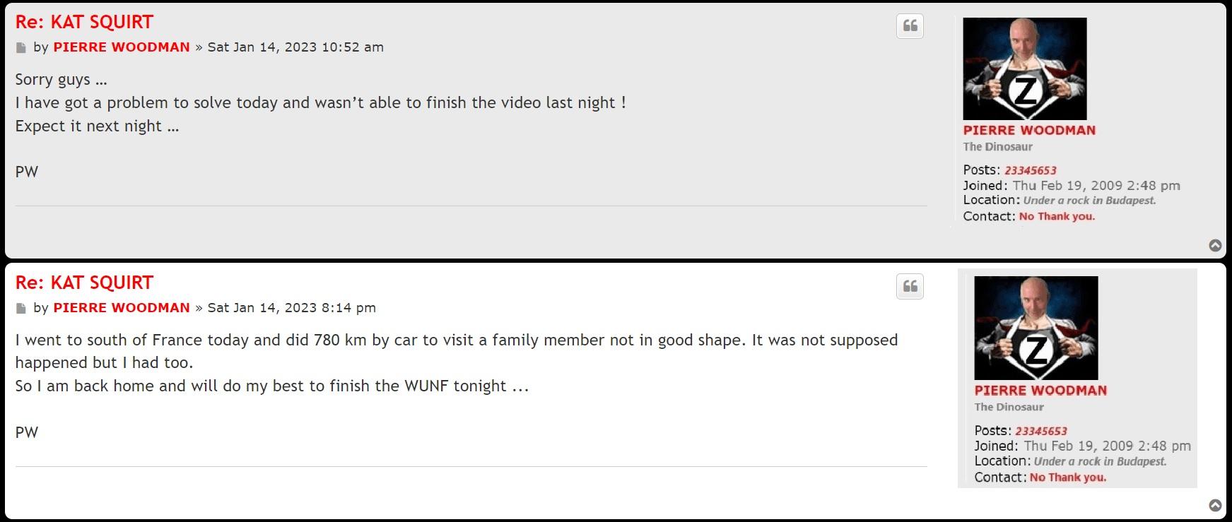Click author PIERRE WOODMAN in the 8:14 pm byline
Screen dimensions: 1232x522
(122, 308)
